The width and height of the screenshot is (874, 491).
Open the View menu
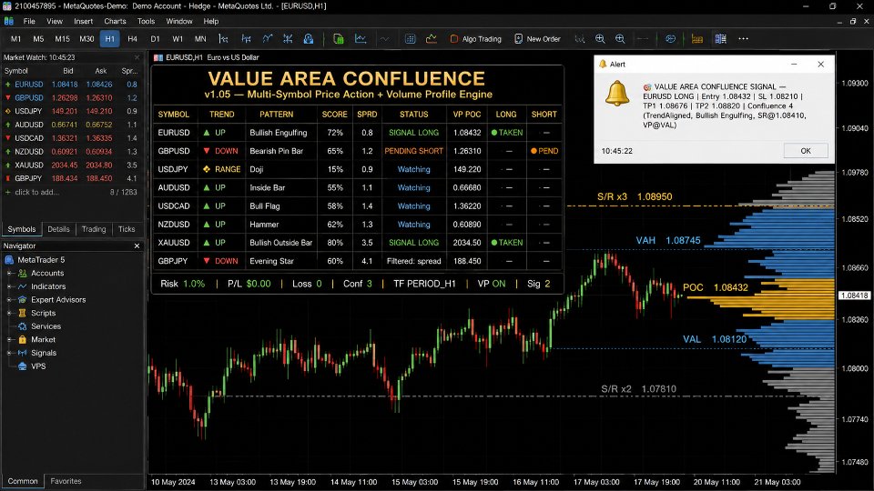click(55, 21)
